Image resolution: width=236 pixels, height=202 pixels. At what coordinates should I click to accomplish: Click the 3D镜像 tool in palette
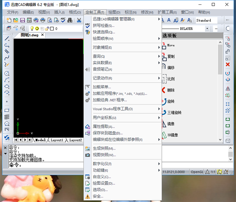click(x=173, y=135)
